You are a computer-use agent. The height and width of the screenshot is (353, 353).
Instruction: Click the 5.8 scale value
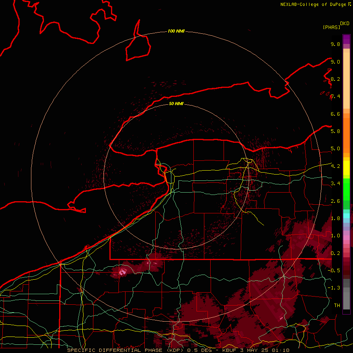335,131
